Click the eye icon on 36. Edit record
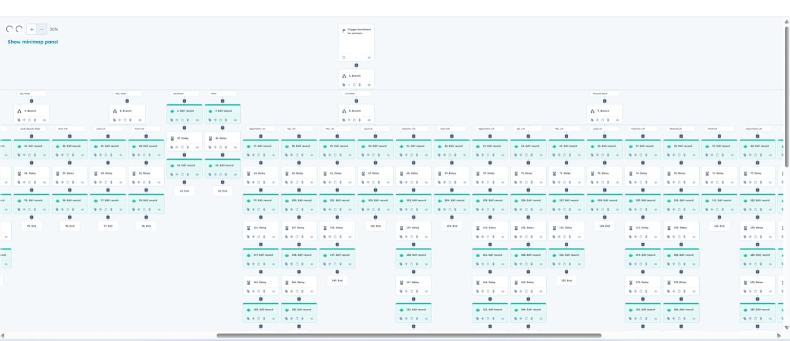 pos(617,155)
